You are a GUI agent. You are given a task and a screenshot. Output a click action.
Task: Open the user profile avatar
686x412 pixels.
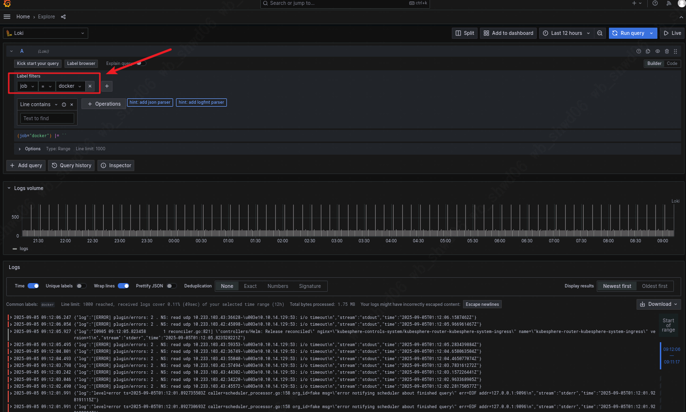point(682,3)
